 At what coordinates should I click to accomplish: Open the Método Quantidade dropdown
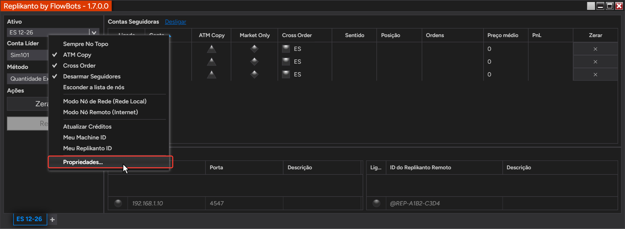[28, 78]
